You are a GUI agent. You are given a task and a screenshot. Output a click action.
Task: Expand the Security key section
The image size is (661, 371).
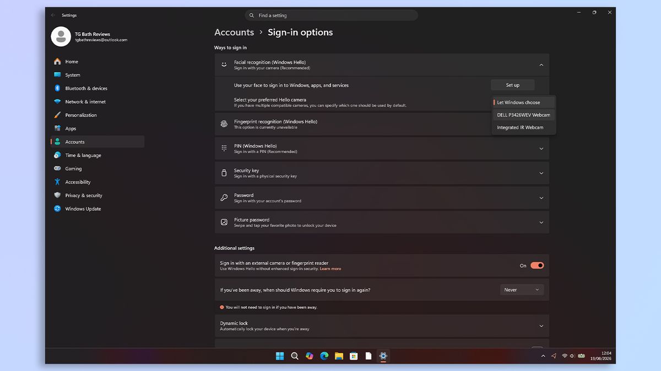[x=541, y=173]
